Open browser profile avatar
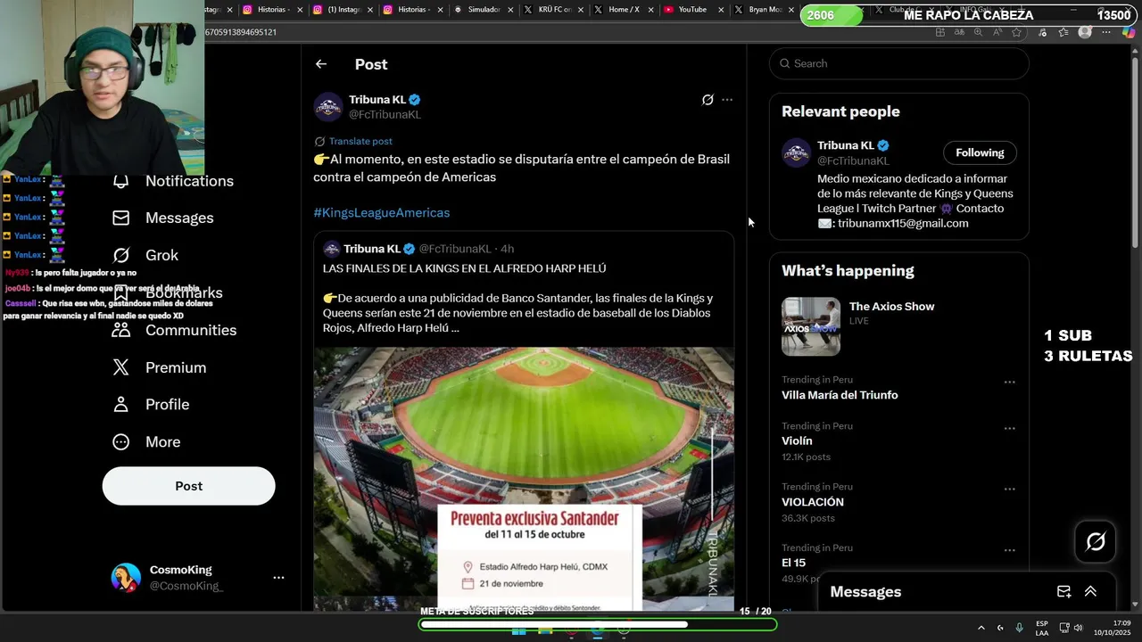1142x642 pixels. (1085, 32)
